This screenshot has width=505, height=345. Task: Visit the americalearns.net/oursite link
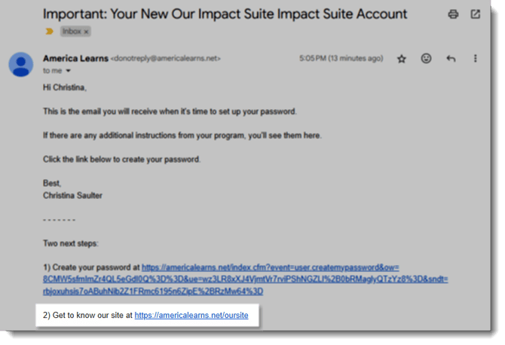191,316
